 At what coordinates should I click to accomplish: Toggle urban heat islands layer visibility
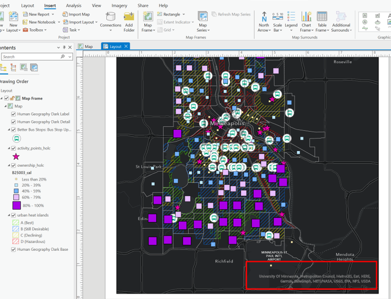(14, 216)
